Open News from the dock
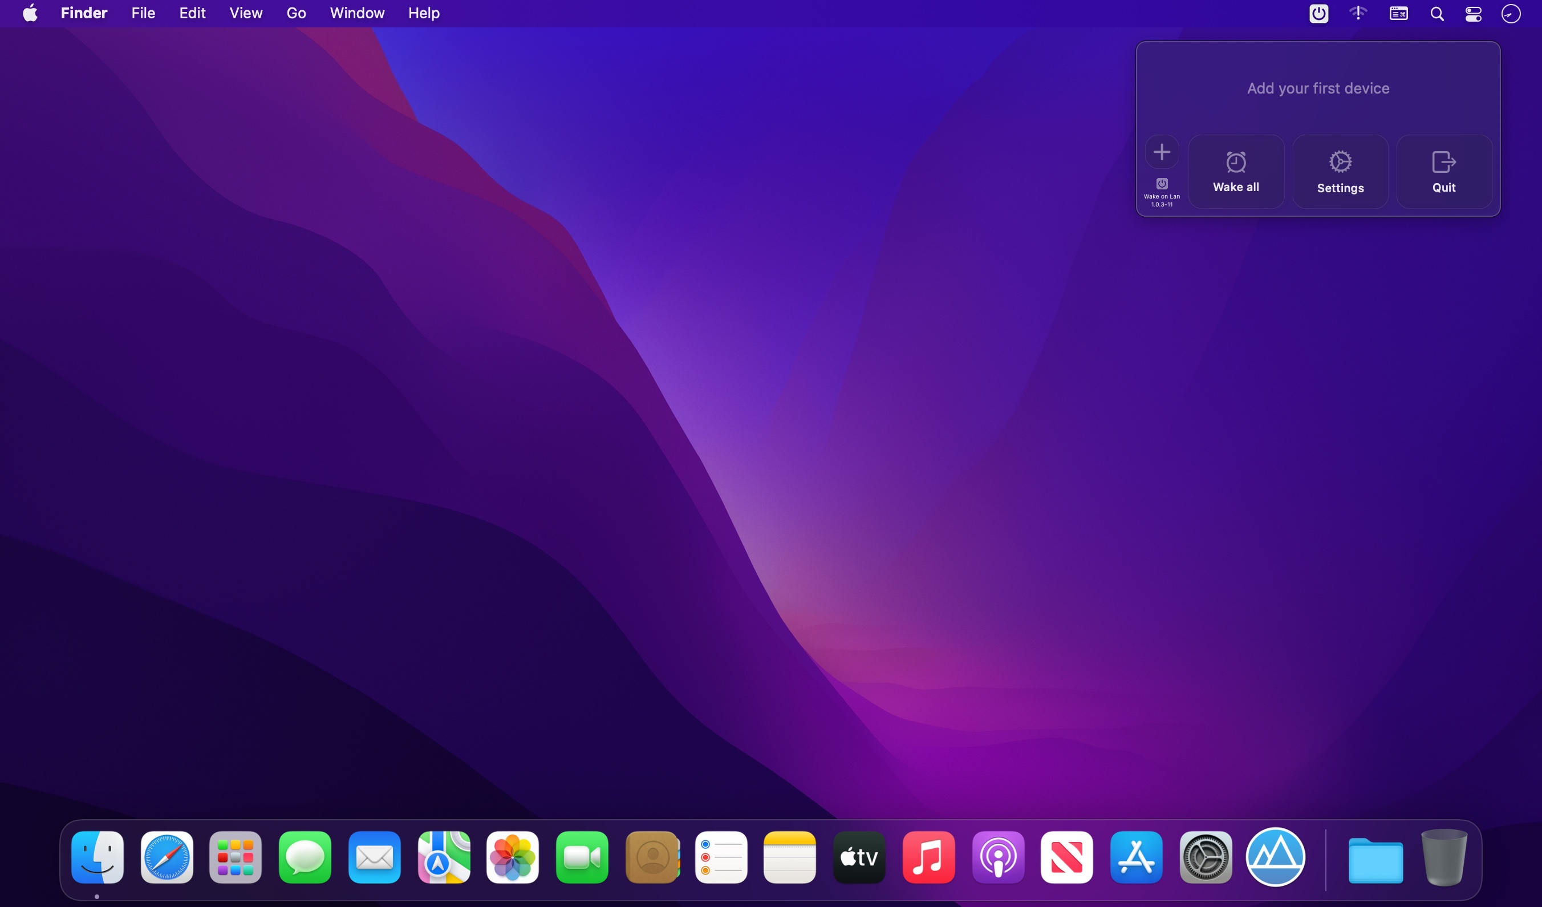The width and height of the screenshot is (1542, 907). (1067, 857)
